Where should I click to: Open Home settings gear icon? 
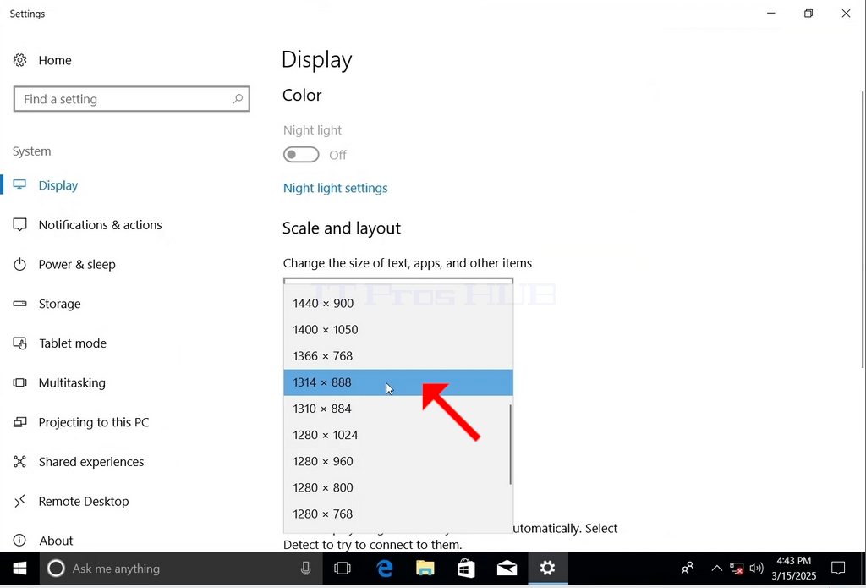tap(20, 60)
